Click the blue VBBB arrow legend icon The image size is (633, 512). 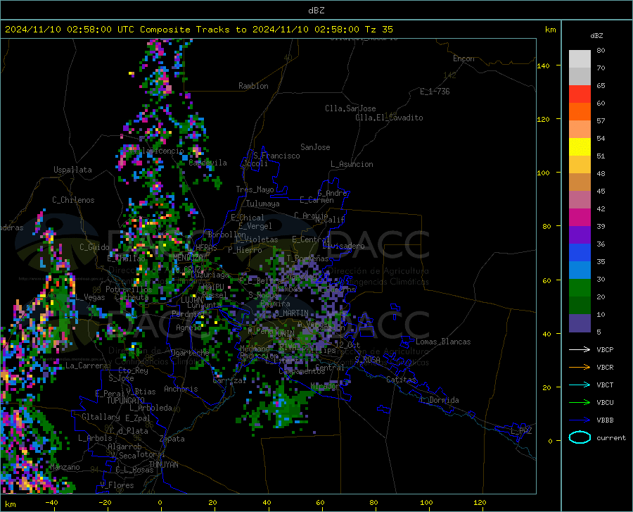click(x=580, y=420)
